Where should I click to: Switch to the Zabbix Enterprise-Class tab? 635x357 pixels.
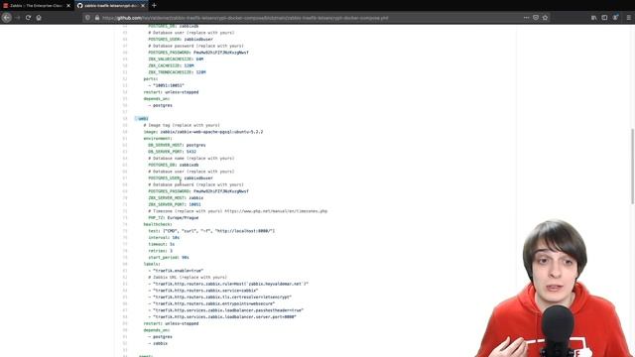coord(37,6)
